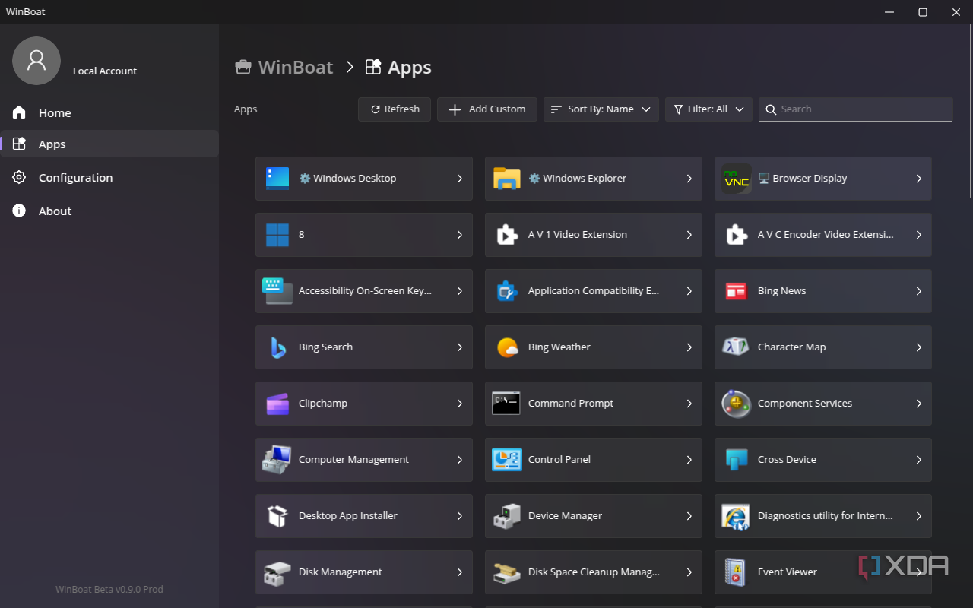The image size is (973, 608).
Task: Click inside the Search apps field
Action: click(x=856, y=109)
